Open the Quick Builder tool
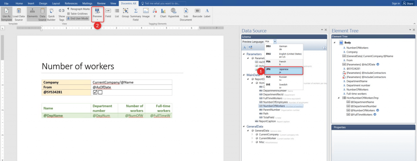The height and width of the screenshot is (161, 417). click(x=51, y=14)
